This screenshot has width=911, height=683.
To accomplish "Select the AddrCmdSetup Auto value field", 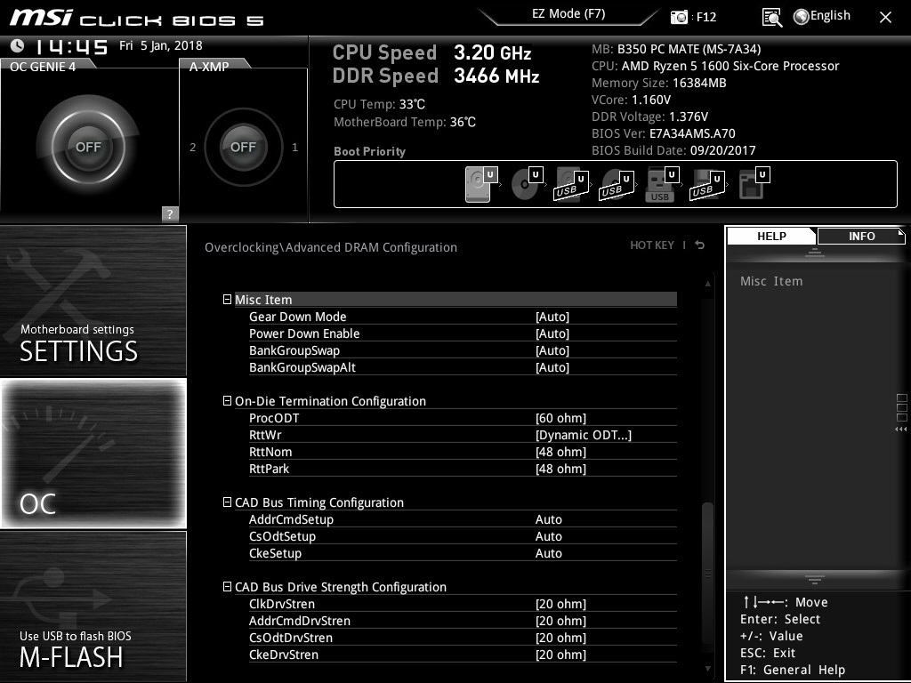I will (x=548, y=519).
